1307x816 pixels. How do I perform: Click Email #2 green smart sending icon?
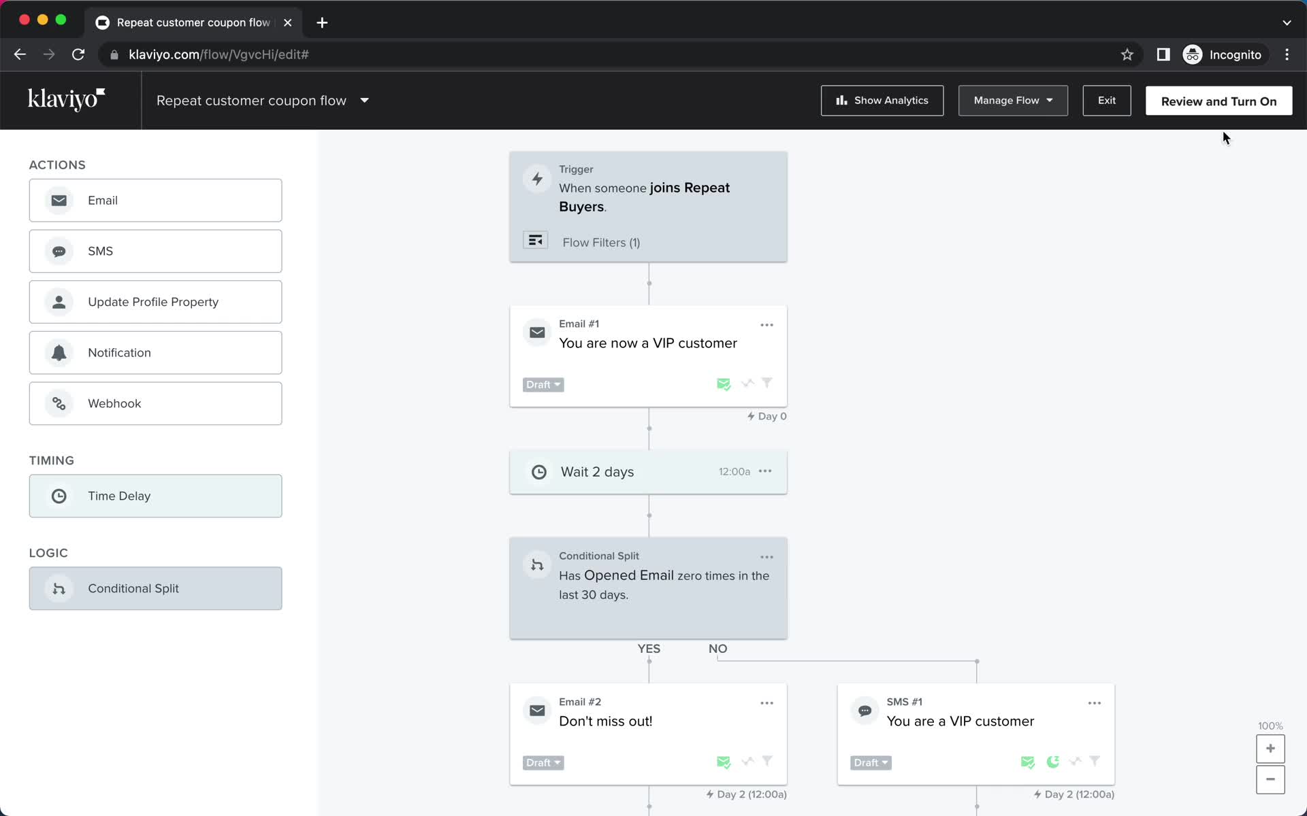click(724, 762)
